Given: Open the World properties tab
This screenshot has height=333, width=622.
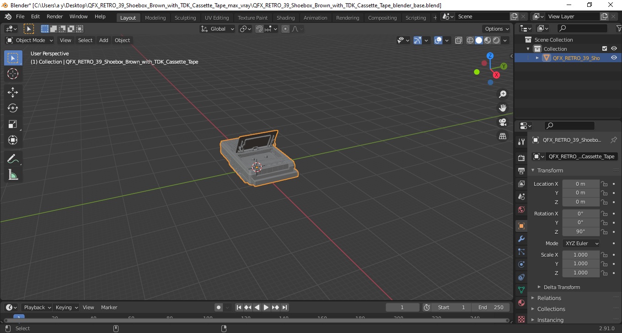Looking at the screenshot, I should coord(521,209).
